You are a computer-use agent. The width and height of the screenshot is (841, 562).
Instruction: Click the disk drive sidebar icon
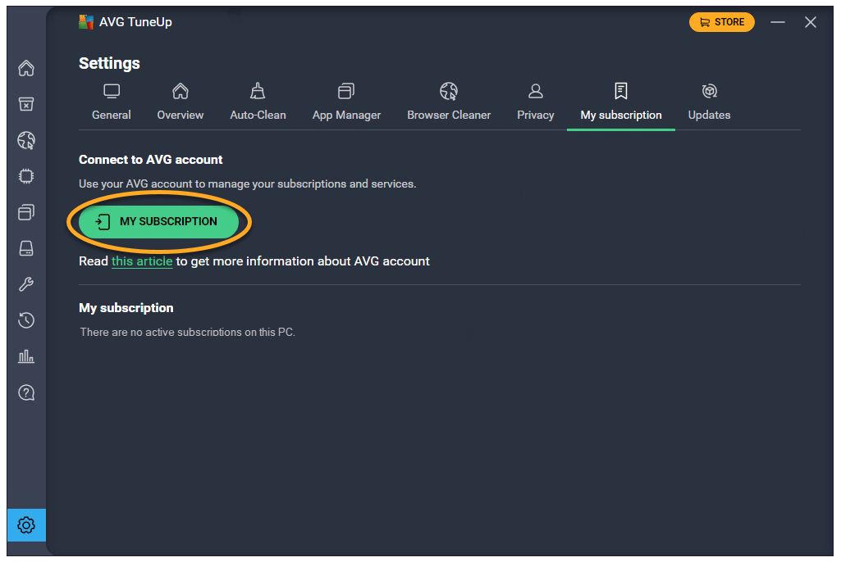pyautogui.click(x=26, y=248)
